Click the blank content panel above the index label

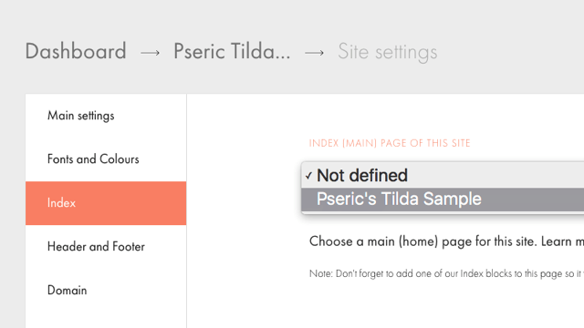point(385,116)
